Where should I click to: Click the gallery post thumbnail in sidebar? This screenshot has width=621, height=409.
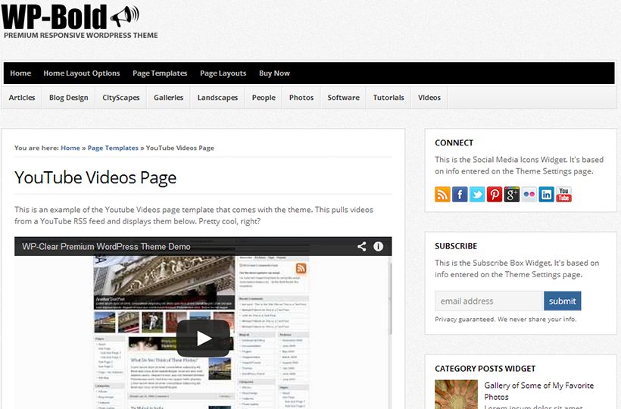pyautogui.click(x=456, y=395)
